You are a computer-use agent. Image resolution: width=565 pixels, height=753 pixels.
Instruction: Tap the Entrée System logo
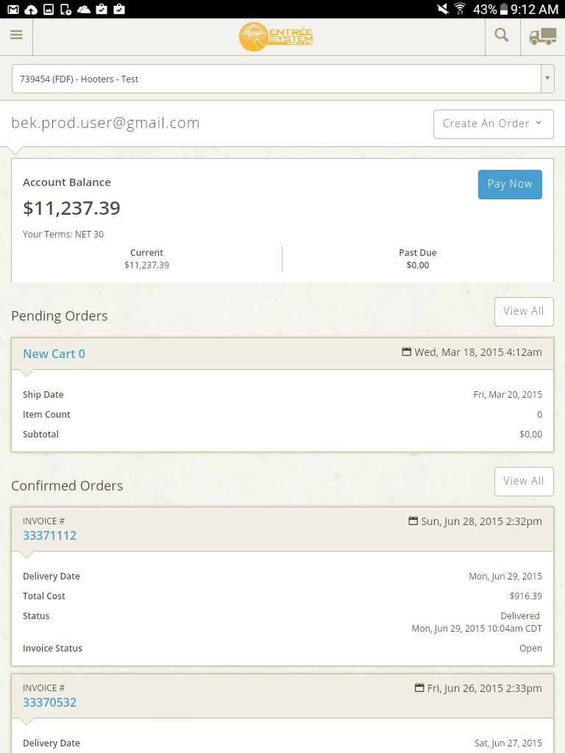276,36
